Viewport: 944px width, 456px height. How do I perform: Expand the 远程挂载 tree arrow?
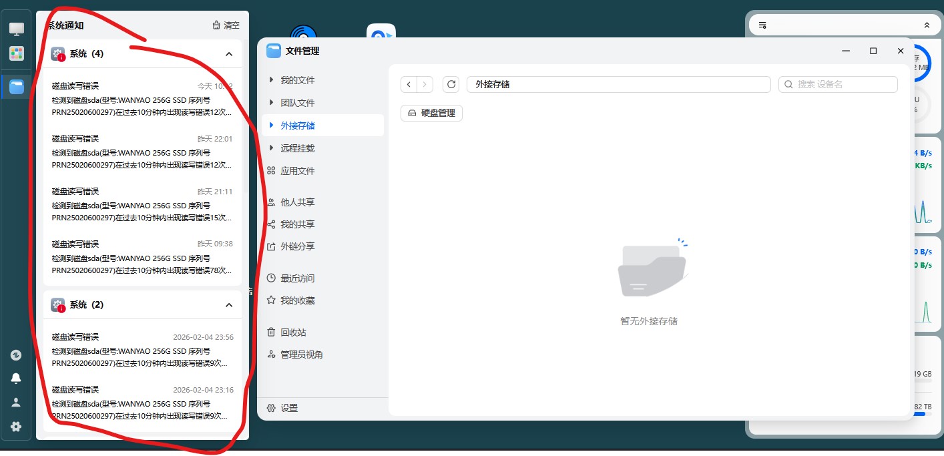(x=271, y=148)
